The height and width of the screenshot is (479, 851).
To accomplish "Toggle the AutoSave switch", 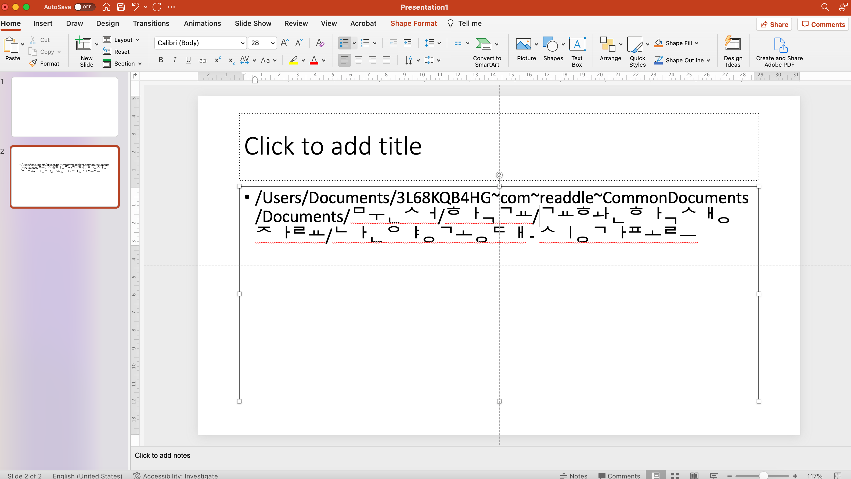I will (x=85, y=7).
